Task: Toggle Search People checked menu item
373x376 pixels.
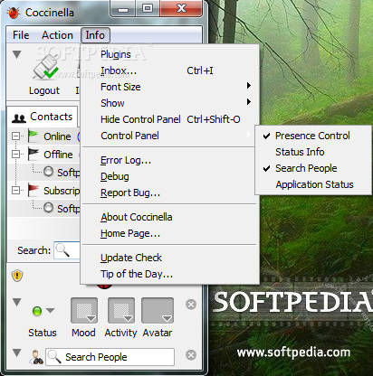Action: pos(313,168)
